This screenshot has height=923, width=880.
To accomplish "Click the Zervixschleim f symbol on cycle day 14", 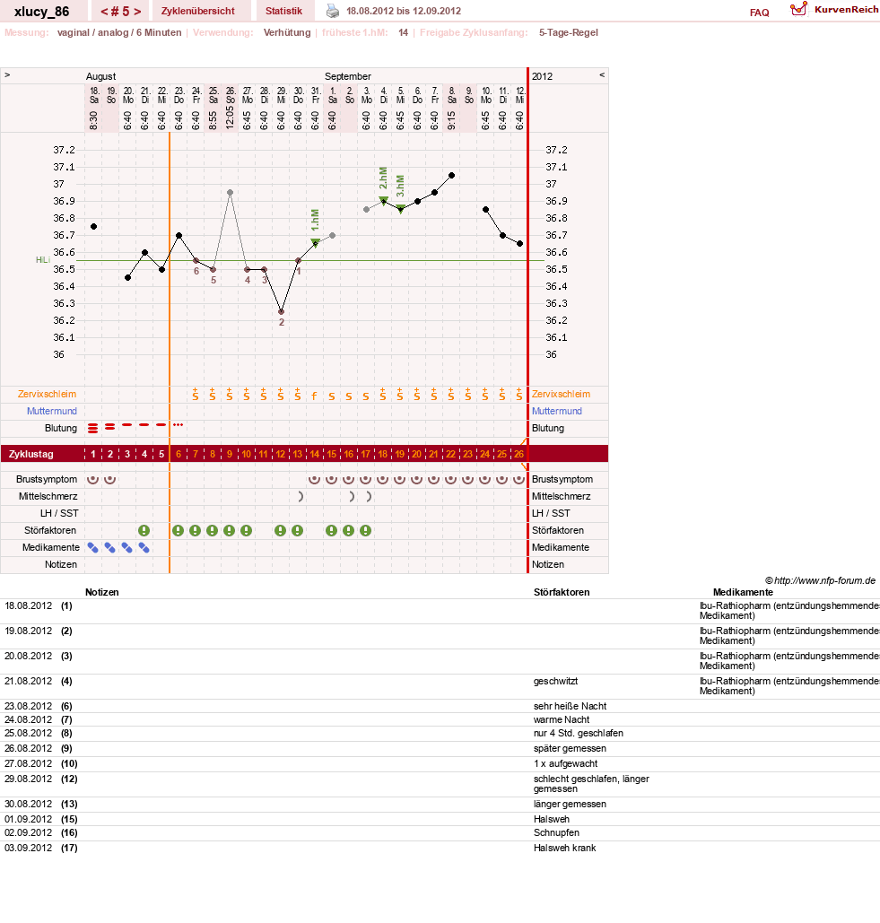I will pyautogui.click(x=314, y=396).
